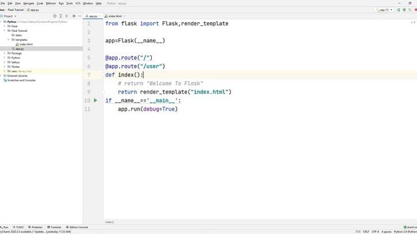Screen dimensions: 417x234
Task: Expand the Tkinter folder
Action: [5, 67]
